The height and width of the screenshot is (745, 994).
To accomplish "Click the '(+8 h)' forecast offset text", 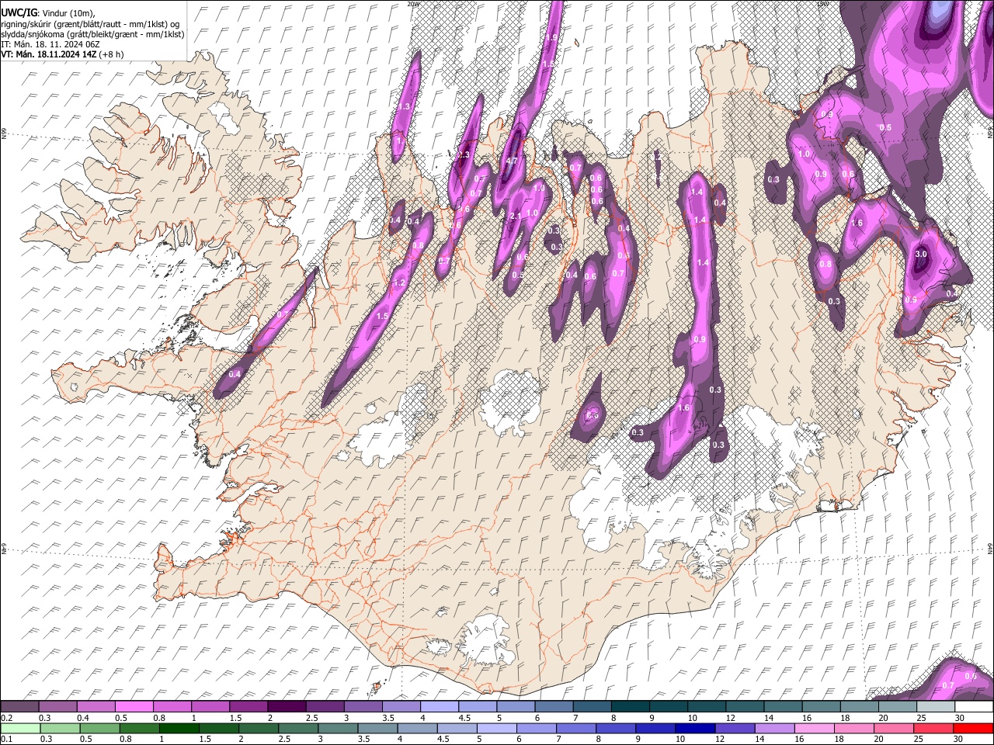I will (111, 54).
